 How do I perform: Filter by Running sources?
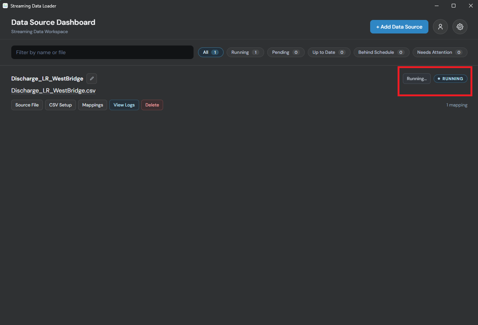point(245,52)
